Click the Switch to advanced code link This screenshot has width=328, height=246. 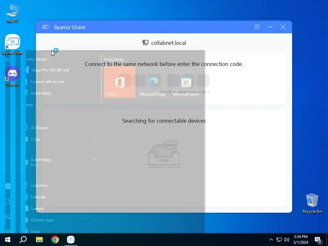coord(184,92)
